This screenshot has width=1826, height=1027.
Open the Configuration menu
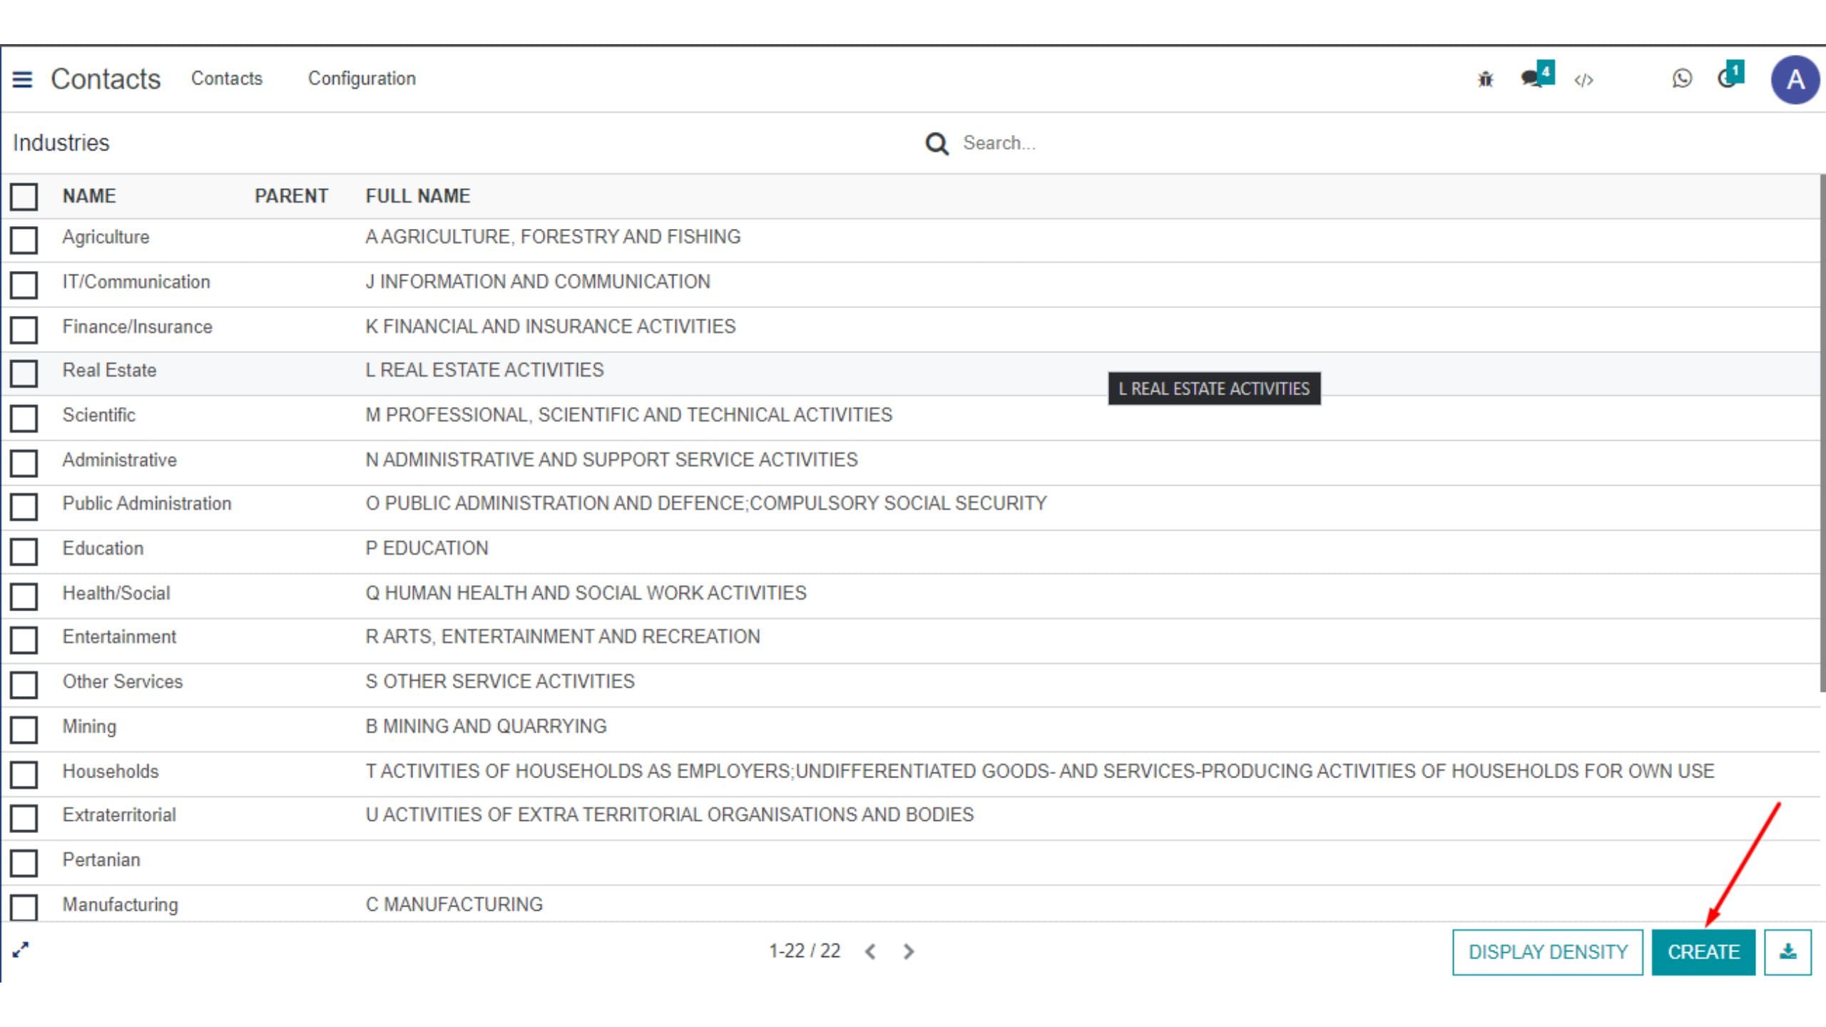(x=362, y=78)
